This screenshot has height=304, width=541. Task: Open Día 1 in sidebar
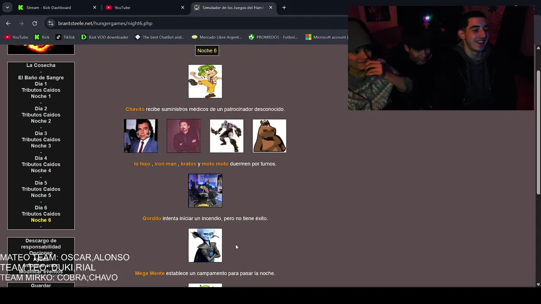pos(41,84)
